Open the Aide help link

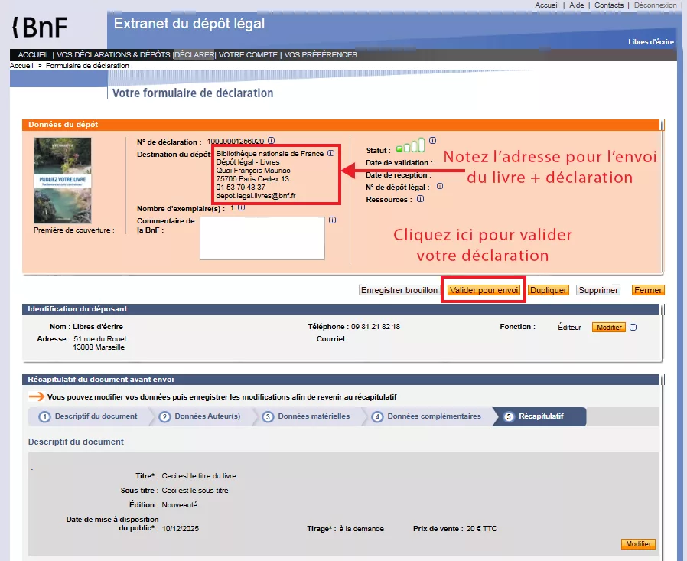pos(576,5)
